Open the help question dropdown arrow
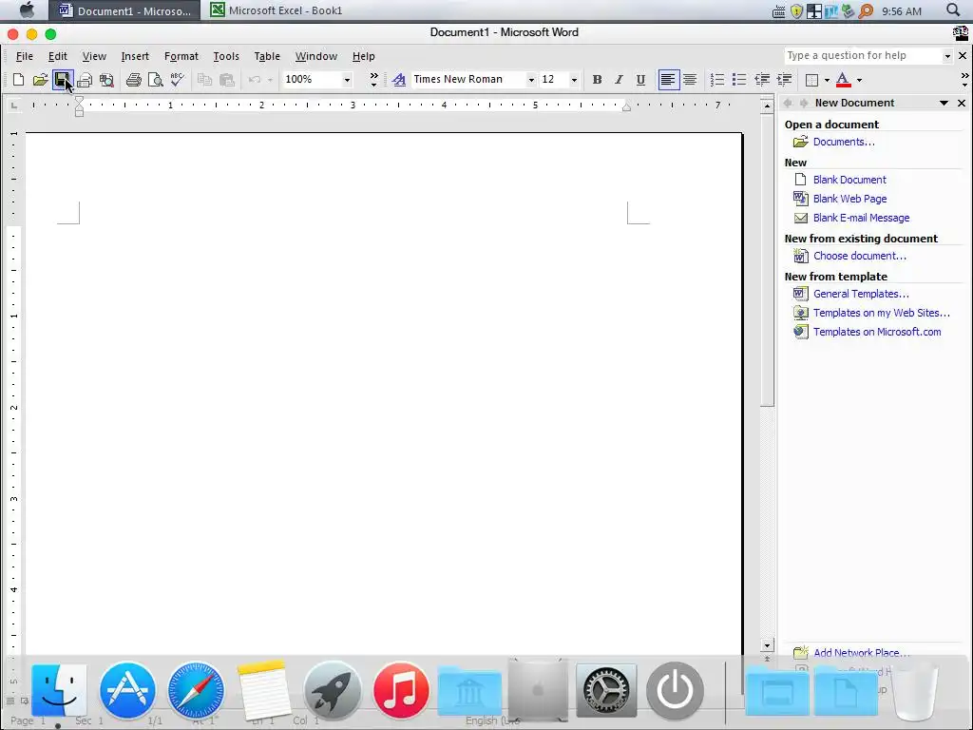973x730 pixels. click(x=947, y=56)
